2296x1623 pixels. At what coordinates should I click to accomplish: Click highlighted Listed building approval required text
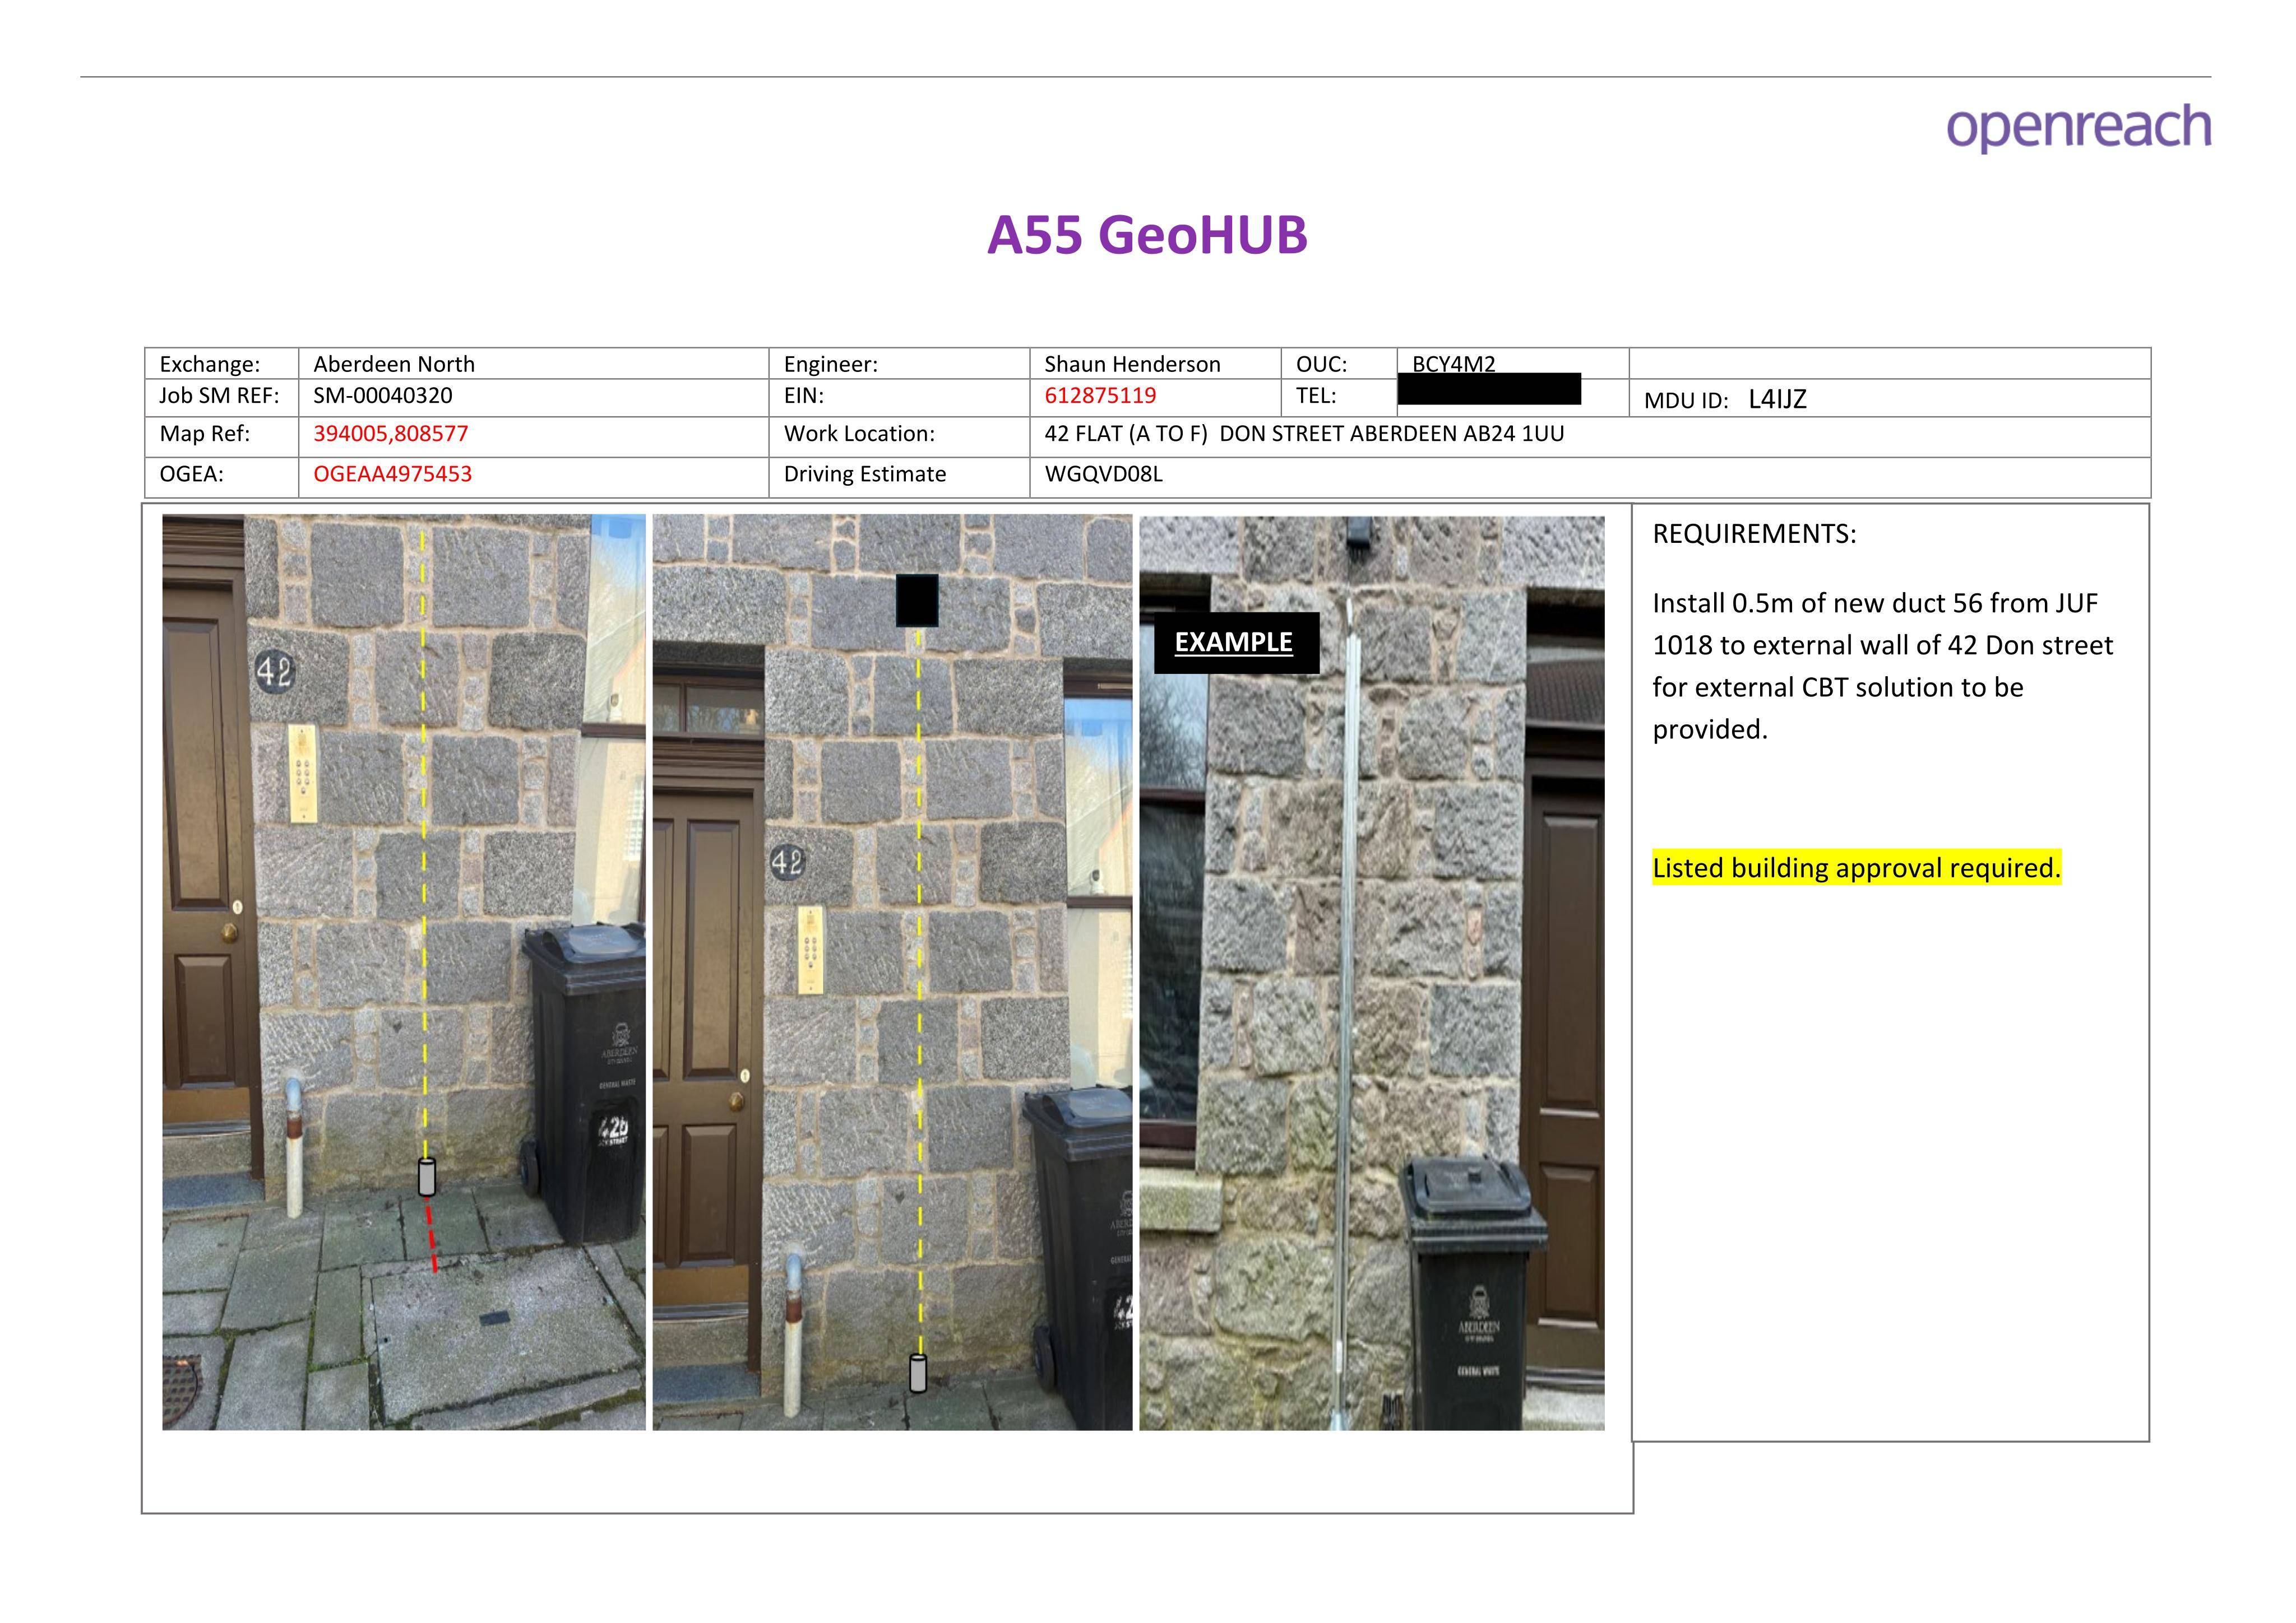click(1856, 867)
